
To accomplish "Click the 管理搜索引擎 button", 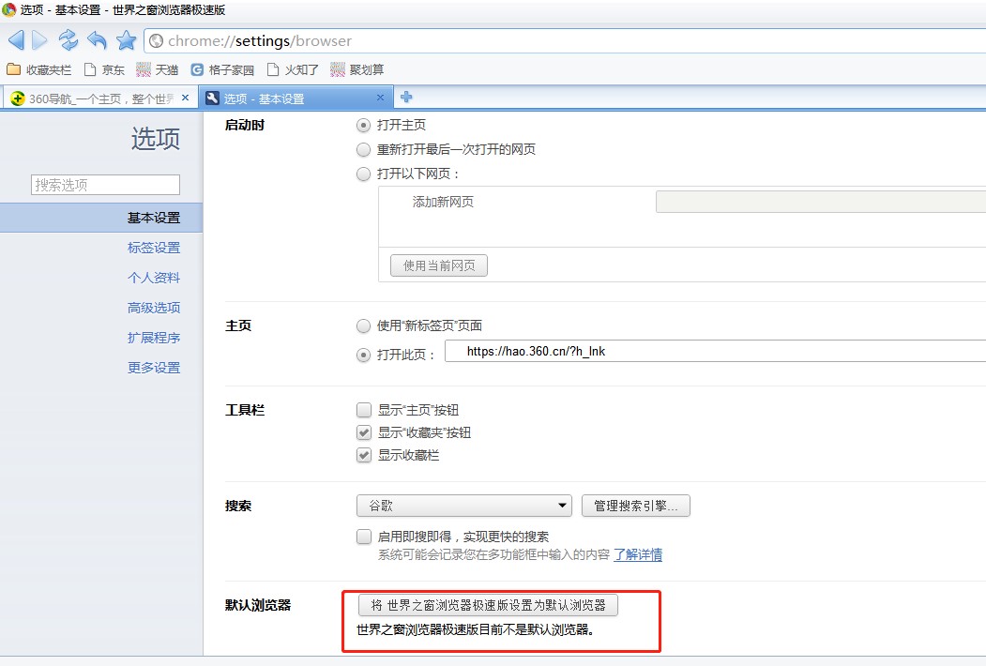I will click(x=635, y=506).
